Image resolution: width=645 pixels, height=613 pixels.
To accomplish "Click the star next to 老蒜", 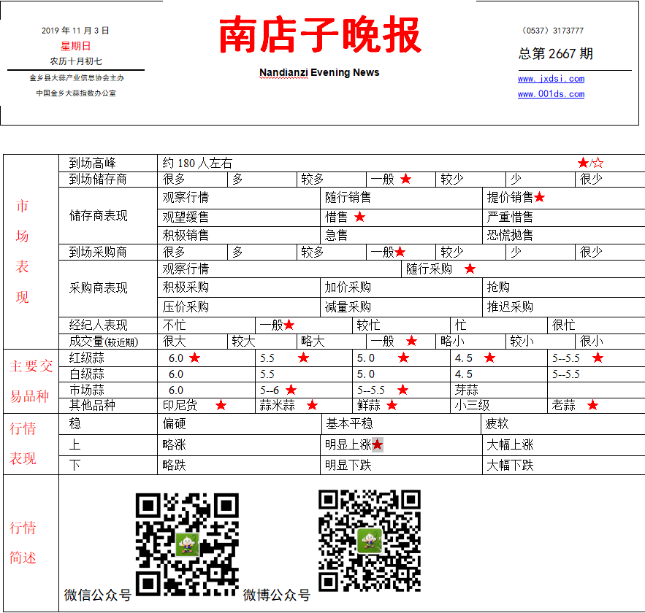I will 592,405.
